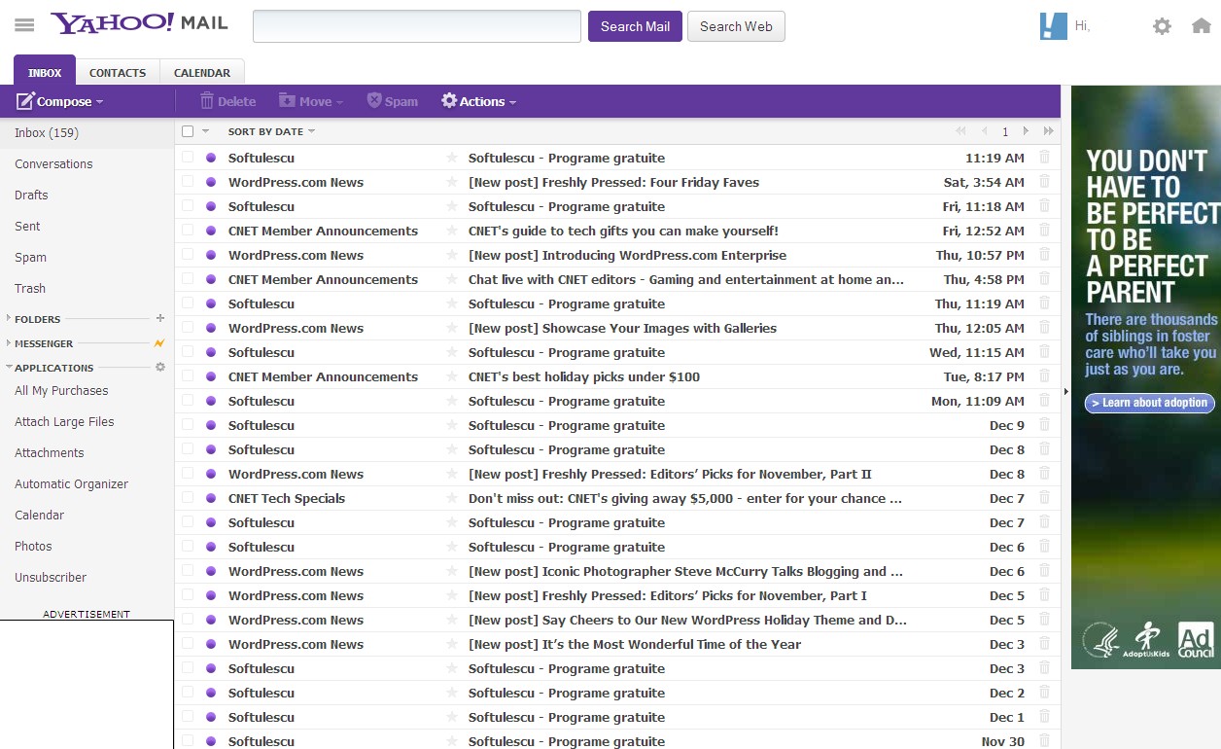Click the Search Mail button
The image size is (1221, 749).
(635, 26)
